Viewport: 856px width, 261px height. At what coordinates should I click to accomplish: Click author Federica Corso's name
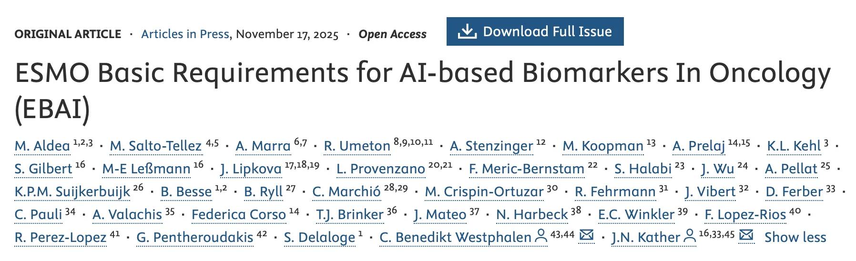click(238, 214)
